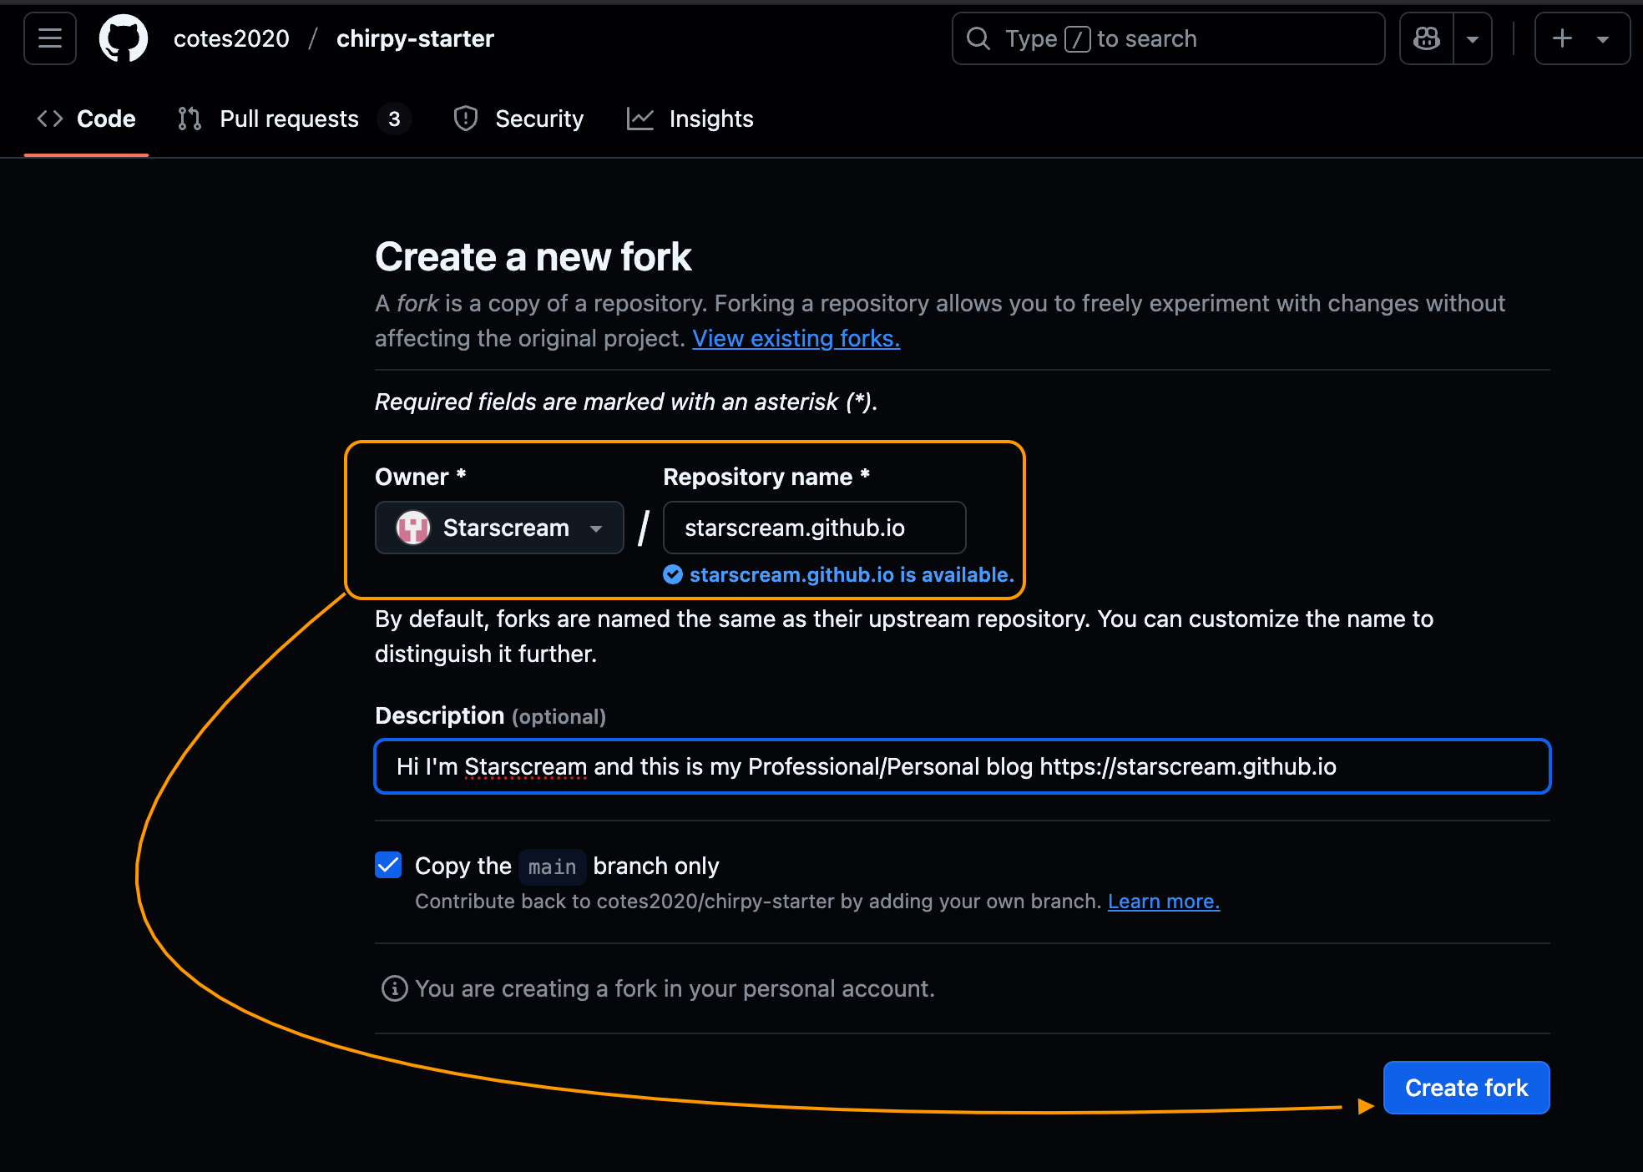Click into the Description text field

(962, 766)
